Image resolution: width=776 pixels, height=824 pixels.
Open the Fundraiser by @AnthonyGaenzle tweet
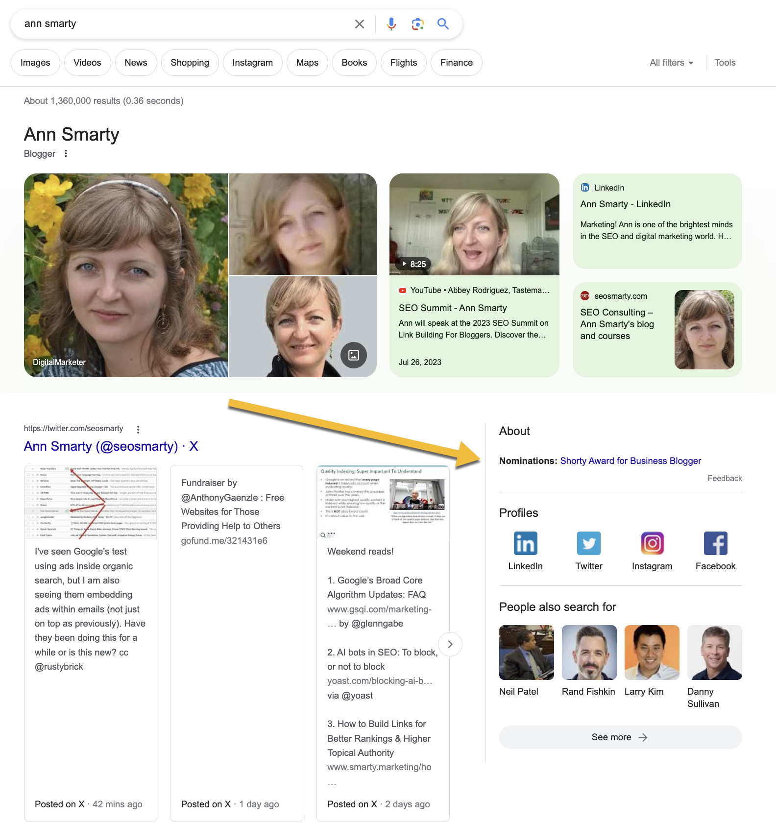coord(237,643)
